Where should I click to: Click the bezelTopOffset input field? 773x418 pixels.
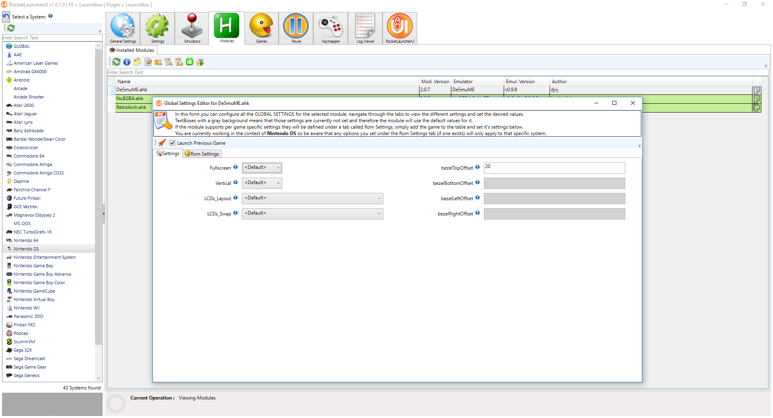tap(554, 168)
